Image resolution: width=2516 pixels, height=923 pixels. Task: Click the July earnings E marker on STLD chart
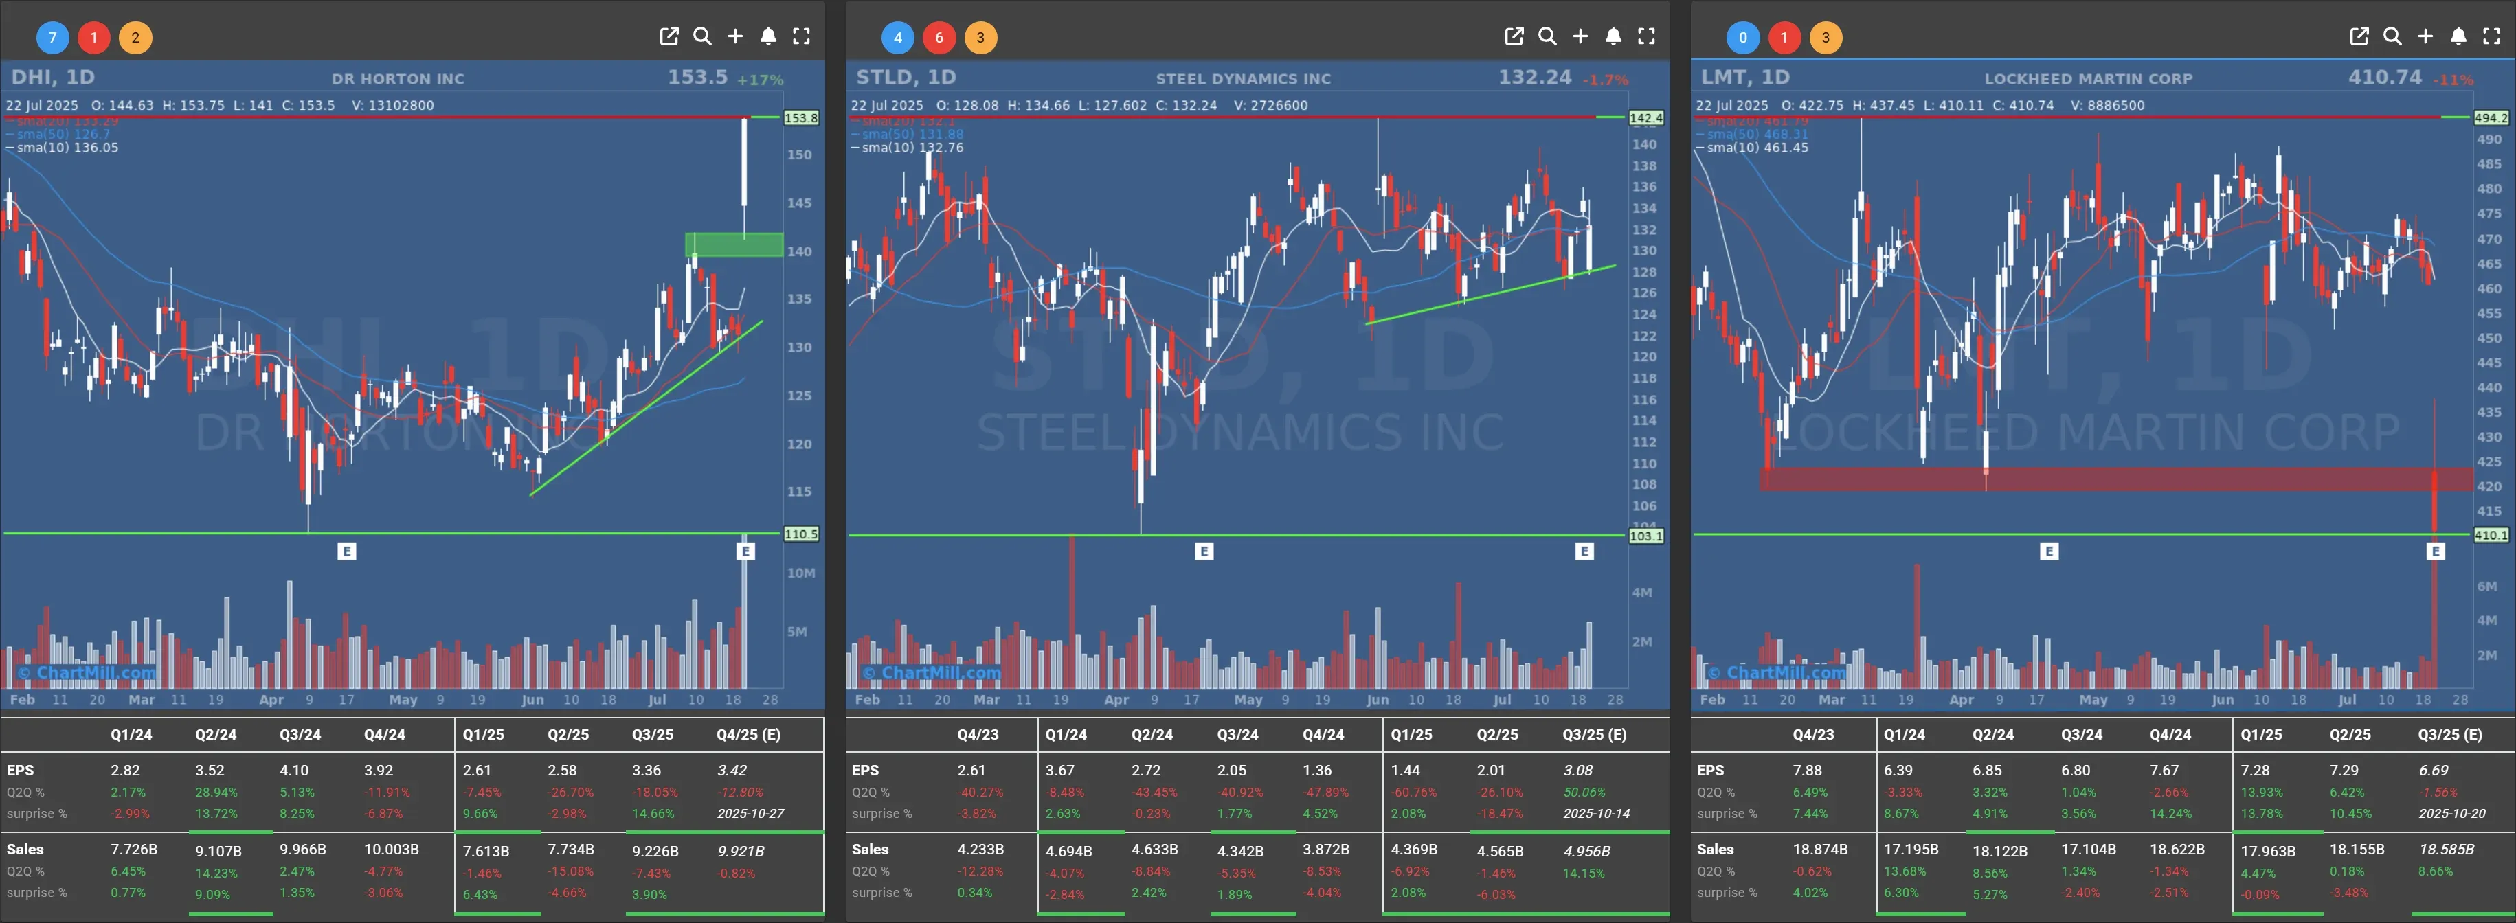click(x=1584, y=551)
